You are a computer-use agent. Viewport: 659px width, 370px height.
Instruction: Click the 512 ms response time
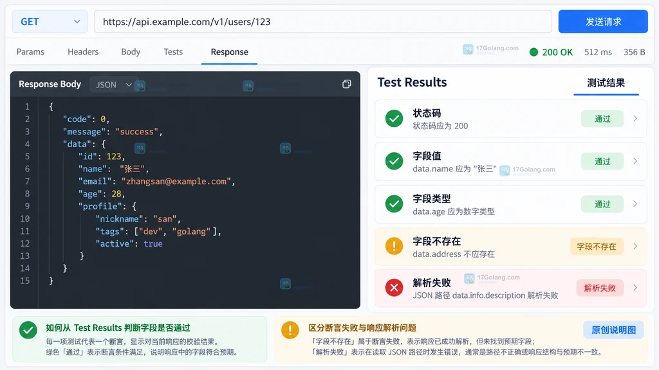598,52
